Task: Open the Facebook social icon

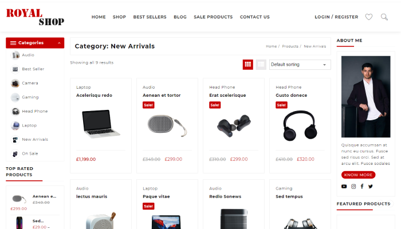Action: click(362, 186)
